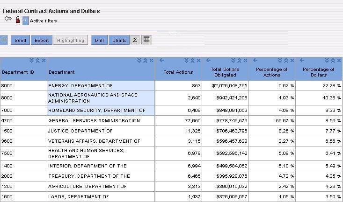Image resolution: width=343 pixels, height=202 pixels.
Task: Click the key icon beside Active filters
Action: (8, 19)
